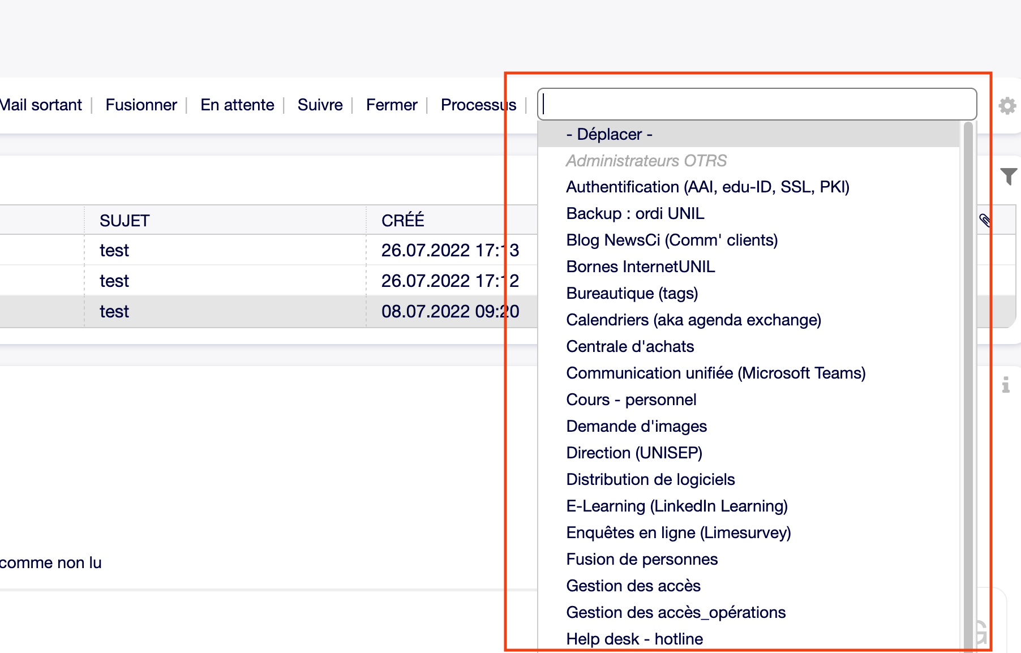Open the 'En attente' action
The height and width of the screenshot is (653, 1021).
click(237, 105)
